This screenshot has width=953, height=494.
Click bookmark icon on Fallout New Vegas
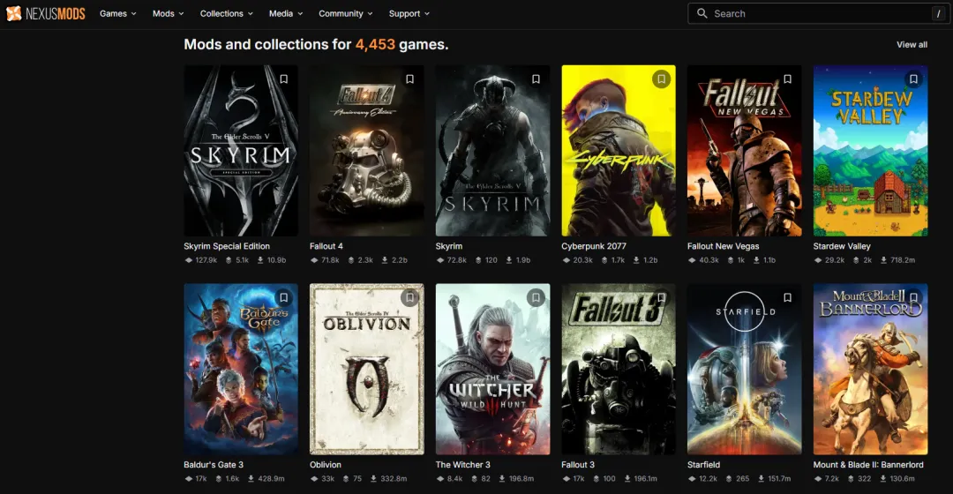788,79
